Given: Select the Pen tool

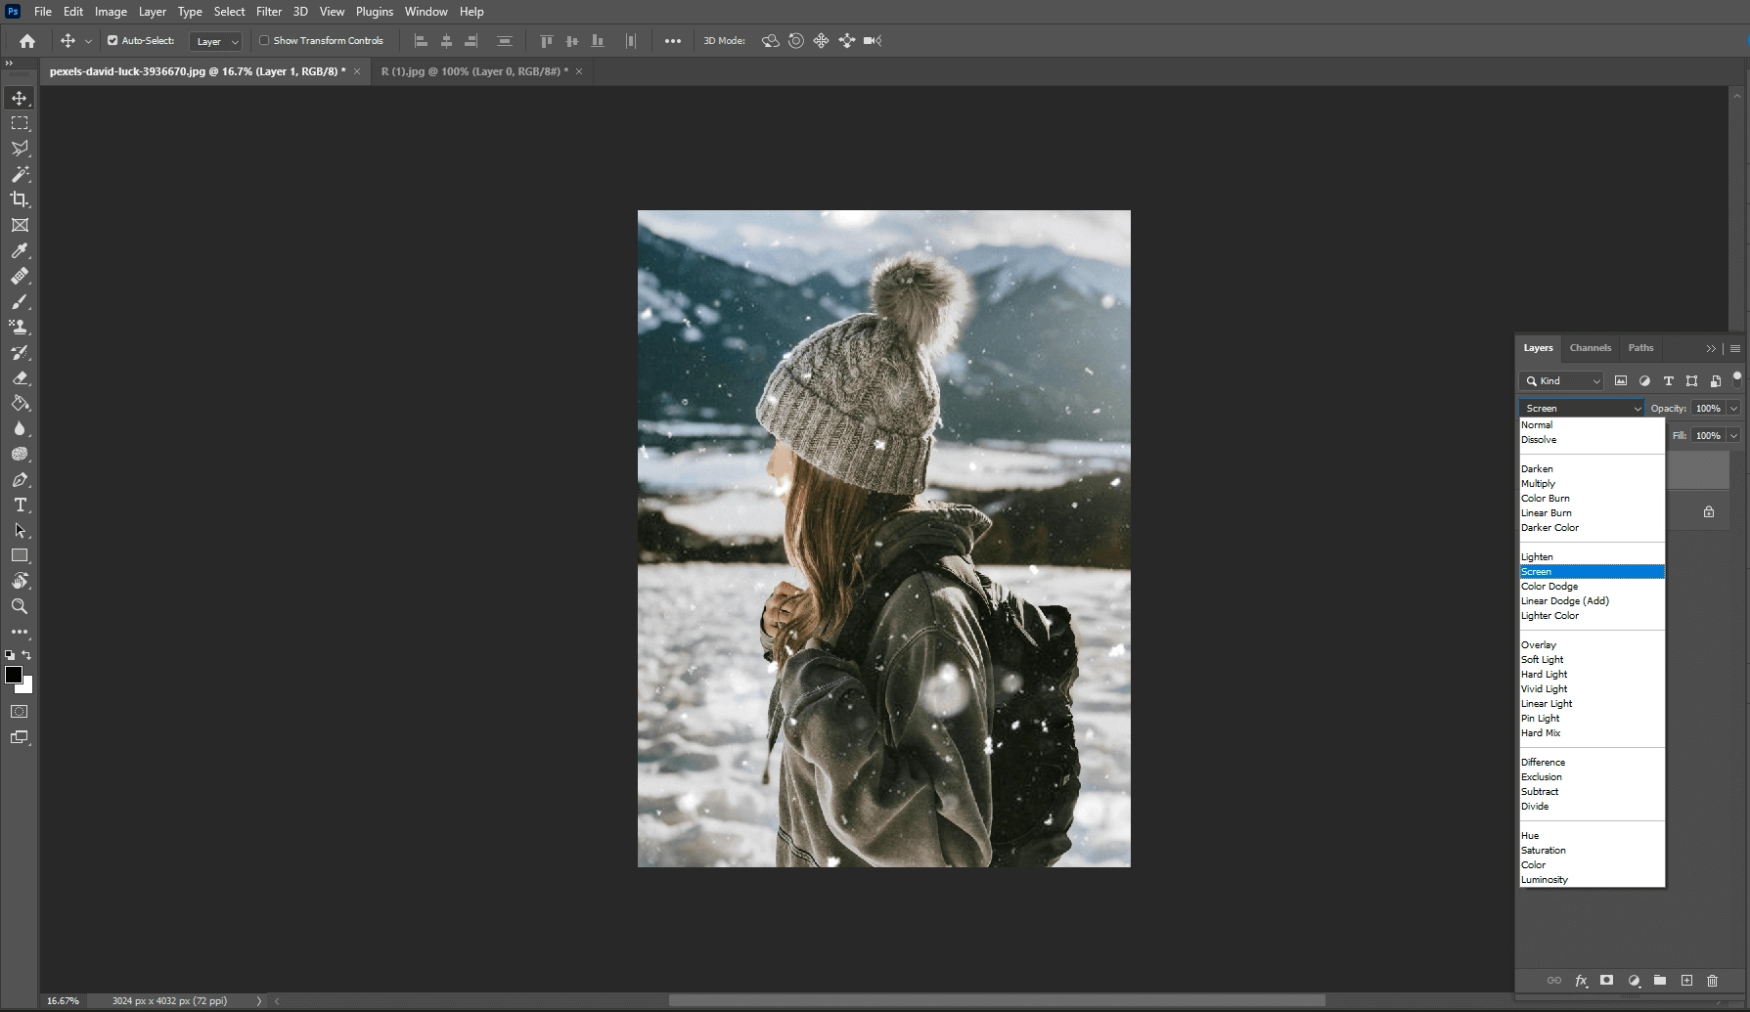Looking at the screenshot, I should (x=20, y=479).
